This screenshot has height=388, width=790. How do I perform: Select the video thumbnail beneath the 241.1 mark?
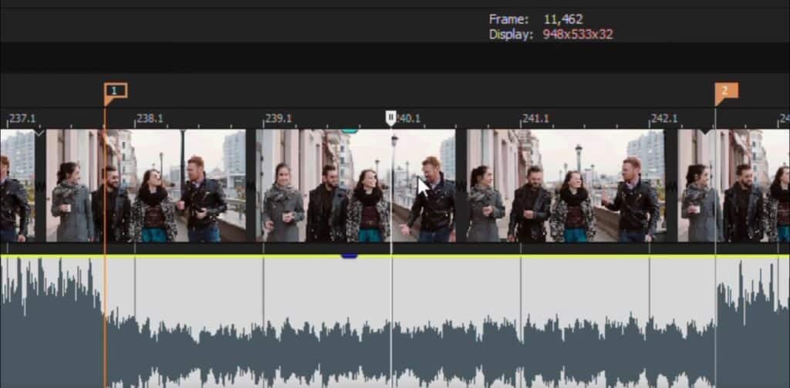tap(565, 185)
